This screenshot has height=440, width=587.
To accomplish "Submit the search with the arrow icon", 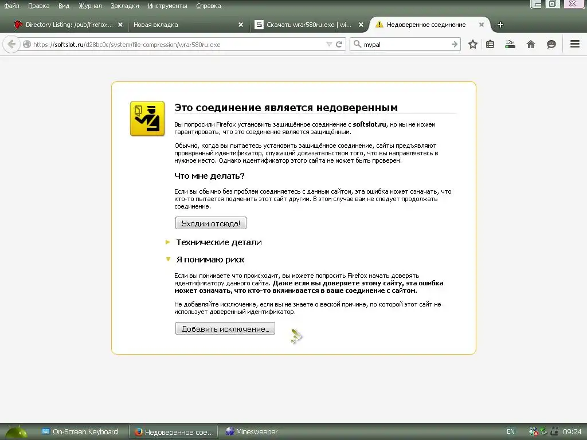I will point(455,45).
